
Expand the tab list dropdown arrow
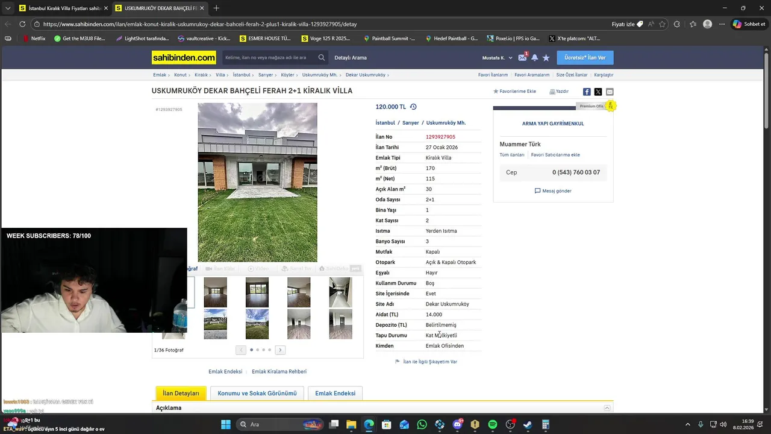(7, 8)
